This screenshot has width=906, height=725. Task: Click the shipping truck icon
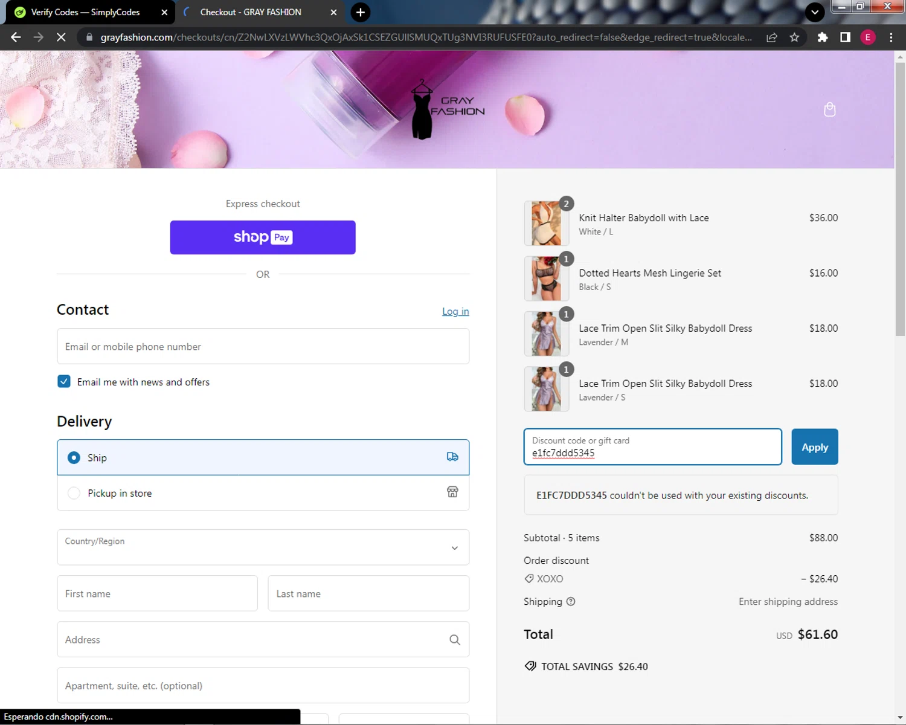[x=452, y=457]
